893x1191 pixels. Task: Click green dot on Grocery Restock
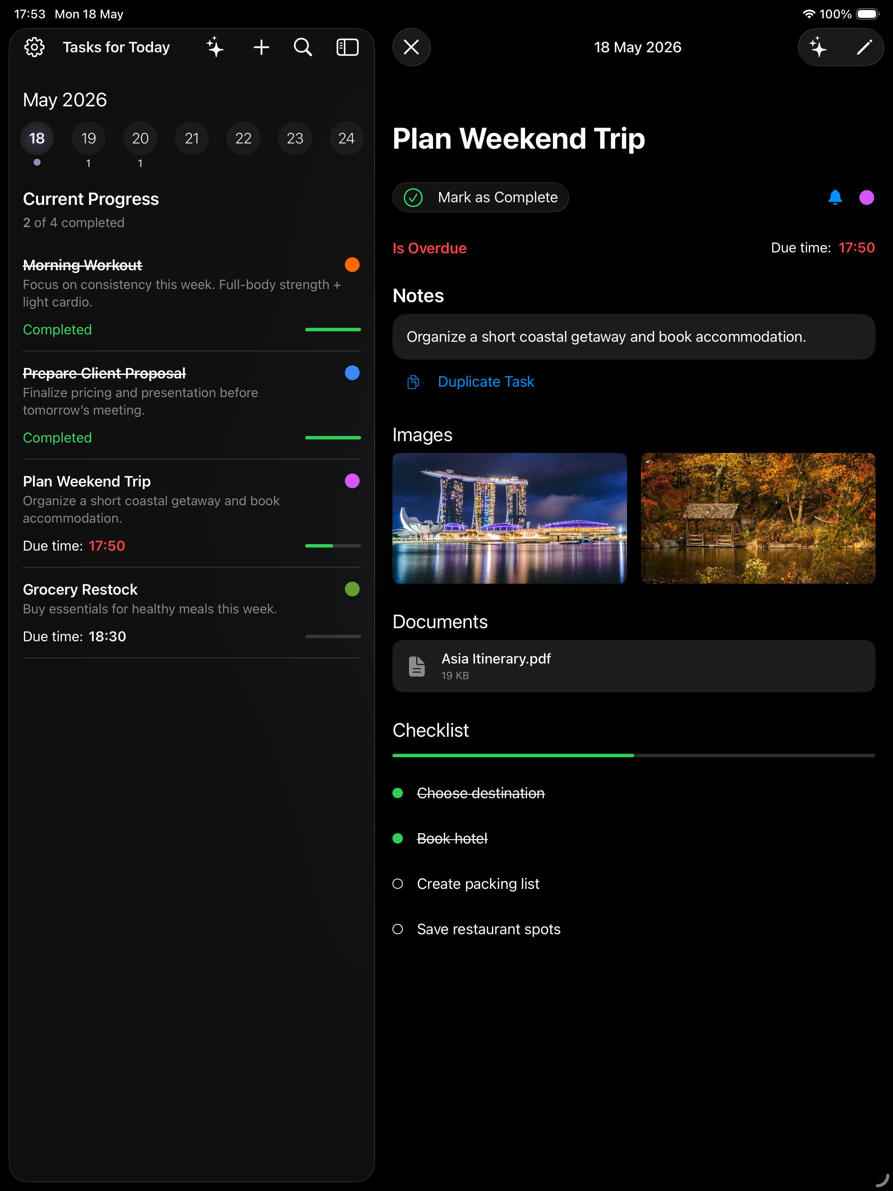coord(352,589)
